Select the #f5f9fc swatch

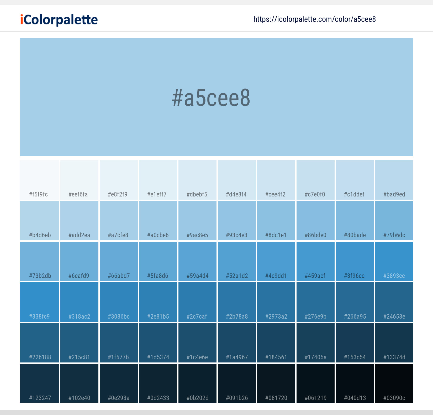coord(39,180)
